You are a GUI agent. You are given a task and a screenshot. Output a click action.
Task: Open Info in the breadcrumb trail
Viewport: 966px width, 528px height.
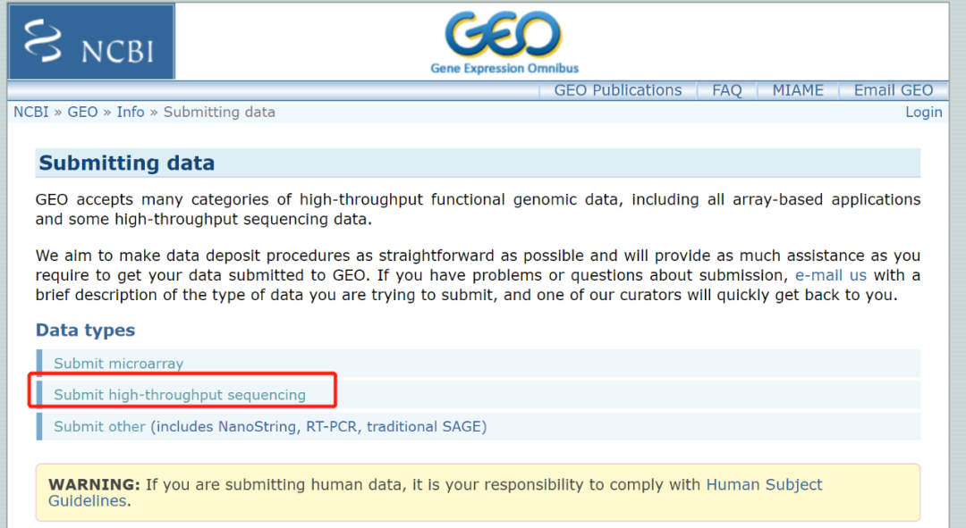131,112
